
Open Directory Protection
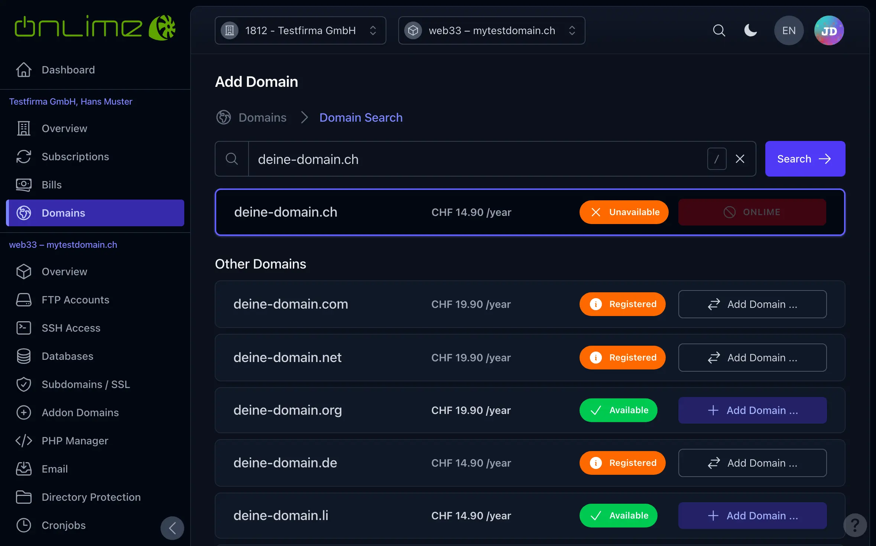[95, 497]
